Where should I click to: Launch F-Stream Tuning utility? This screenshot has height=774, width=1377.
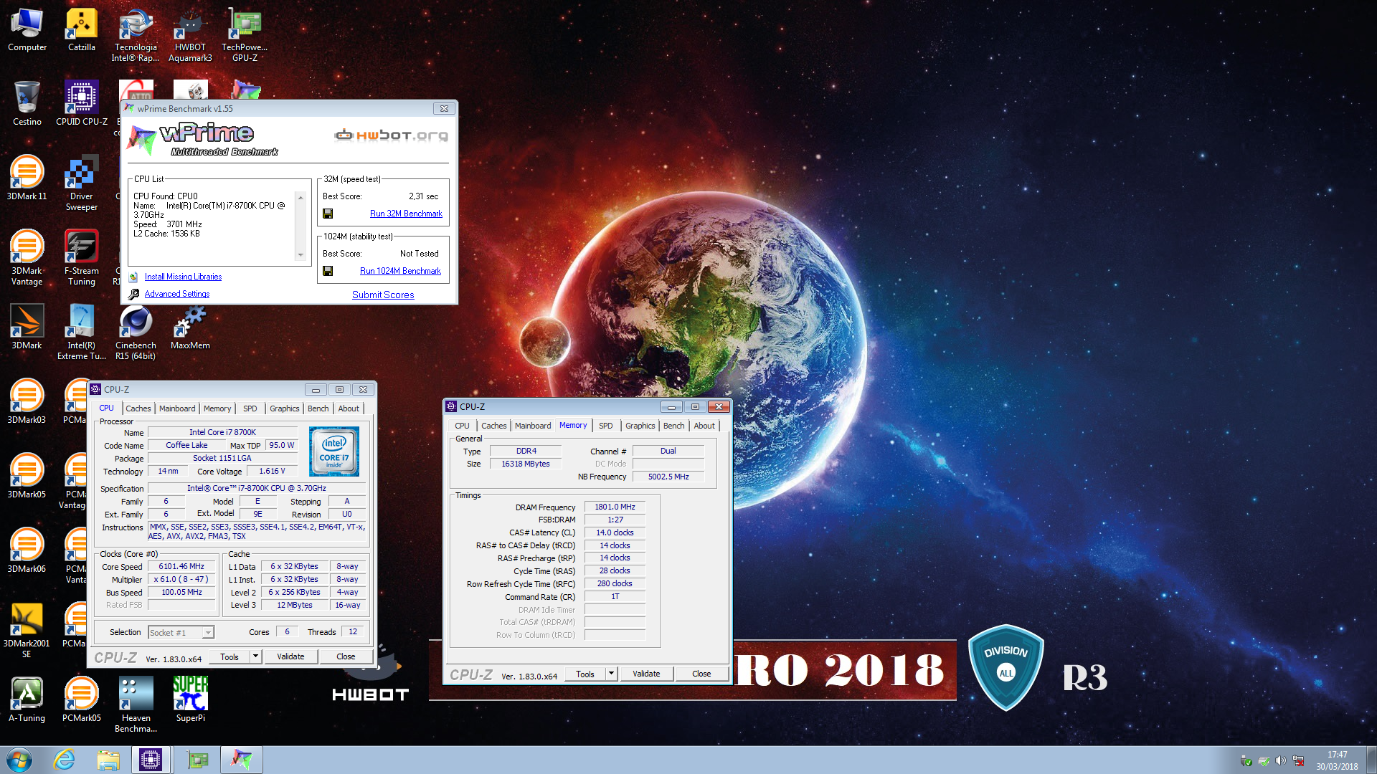pos(82,258)
